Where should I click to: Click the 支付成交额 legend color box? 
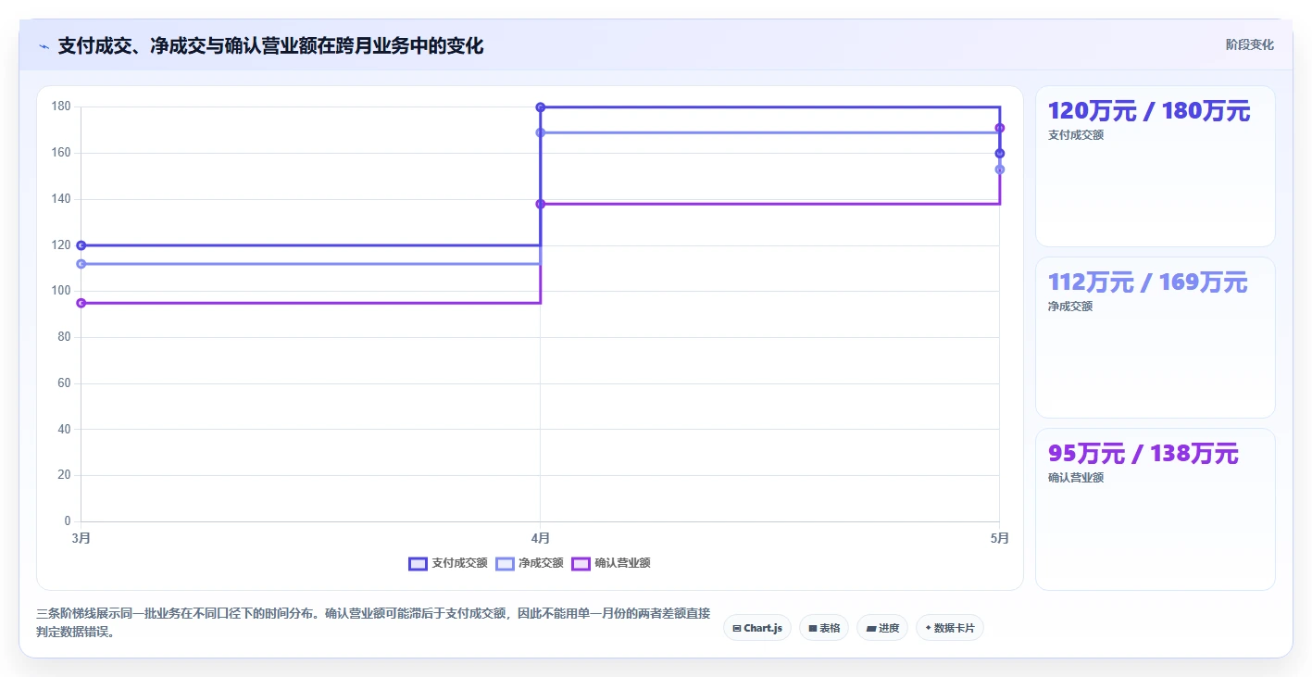418,563
